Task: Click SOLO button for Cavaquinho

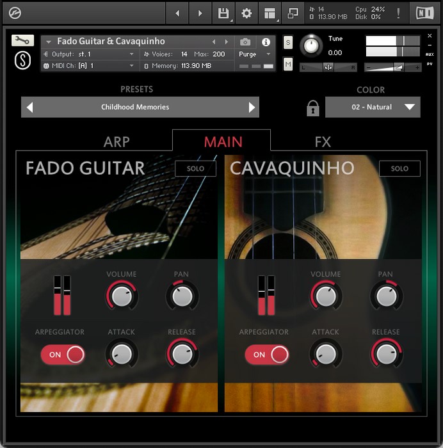Action: click(x=399, y=169)
